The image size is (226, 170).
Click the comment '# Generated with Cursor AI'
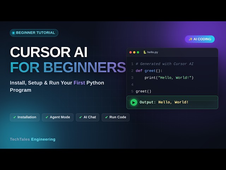[x=165, y=64]
